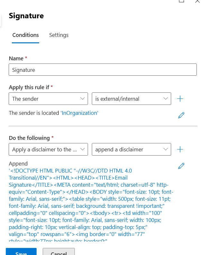Open the 'The sender' condition dropdown
201x255 pixels.
[48, 99]
